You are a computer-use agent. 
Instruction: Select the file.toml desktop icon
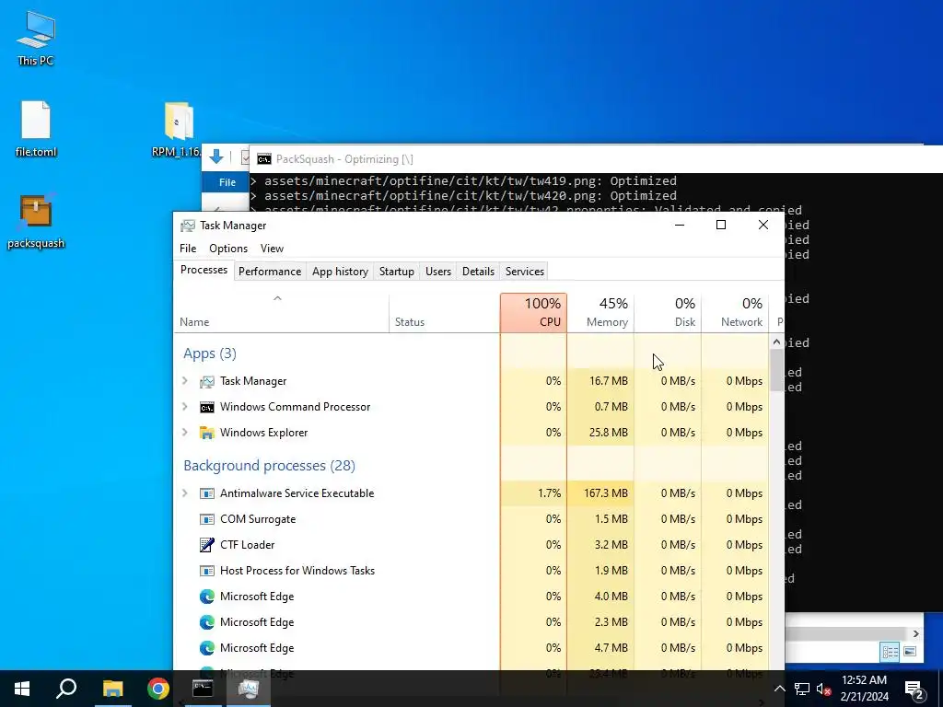click(36, 129)
